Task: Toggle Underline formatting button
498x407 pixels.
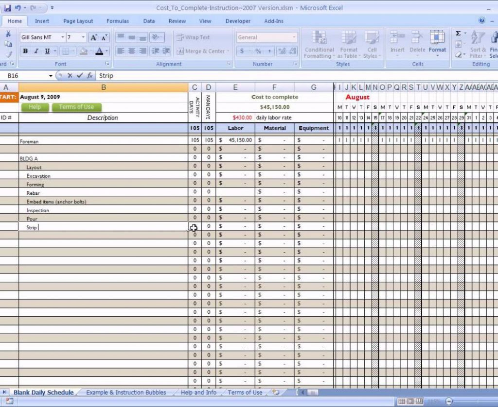Action: pos(47,51)
